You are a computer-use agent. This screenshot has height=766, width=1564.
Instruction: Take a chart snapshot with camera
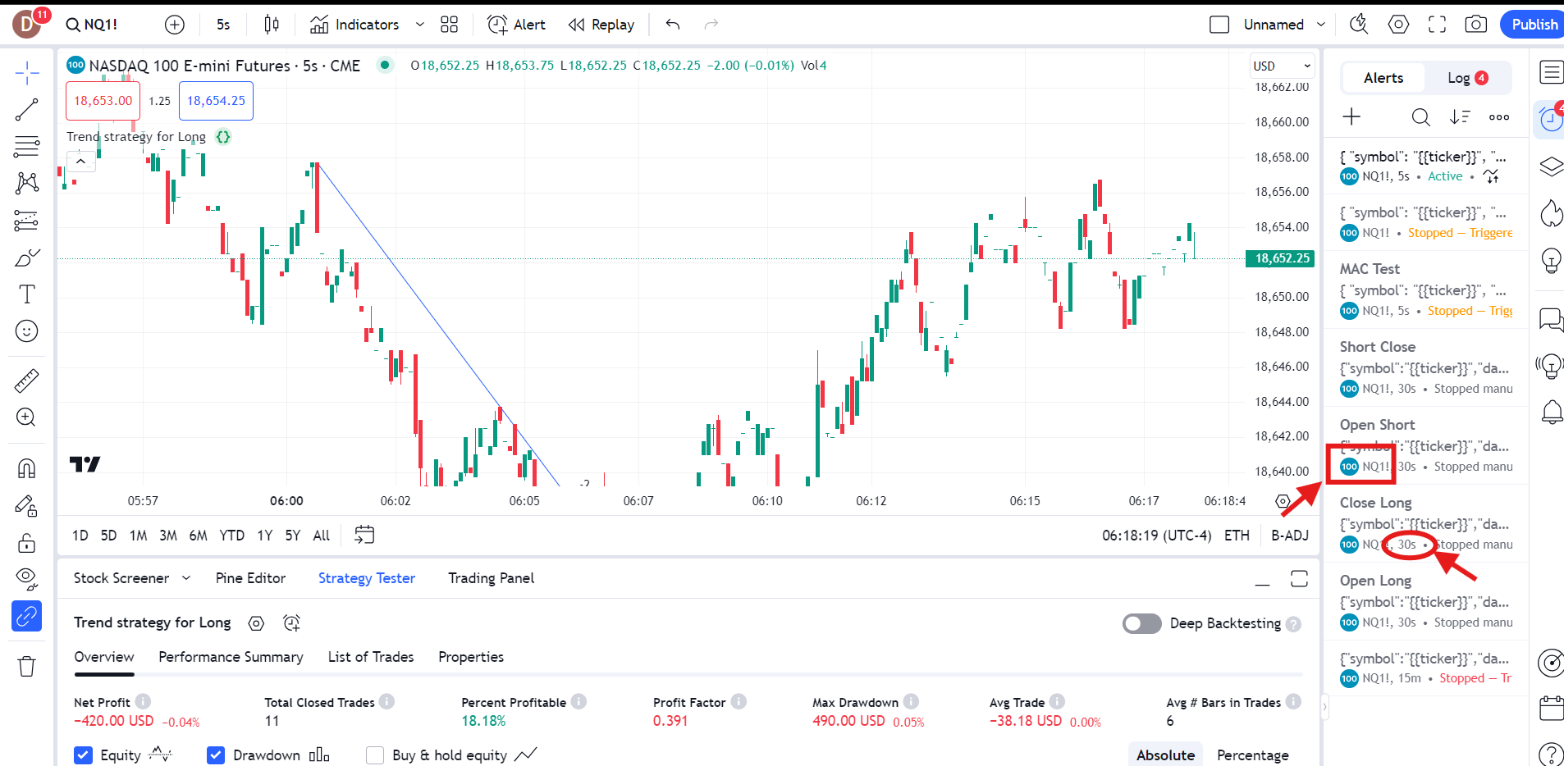[1475, 25]
